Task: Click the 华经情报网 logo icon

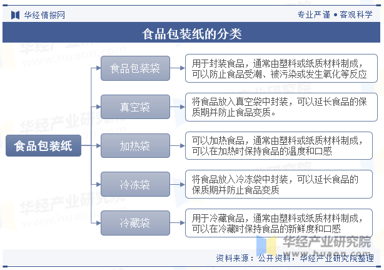Action: [x=15, y=15]
